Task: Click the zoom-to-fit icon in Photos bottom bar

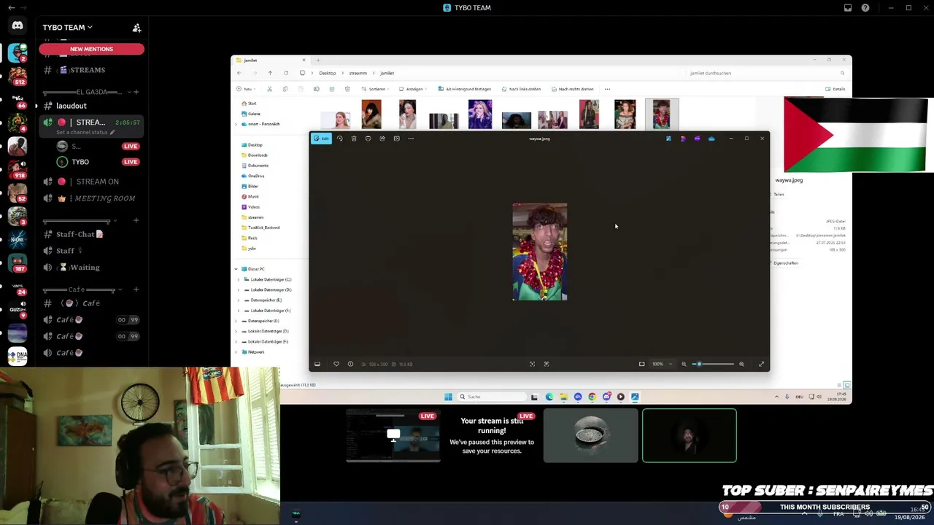Action: (641, 364)
